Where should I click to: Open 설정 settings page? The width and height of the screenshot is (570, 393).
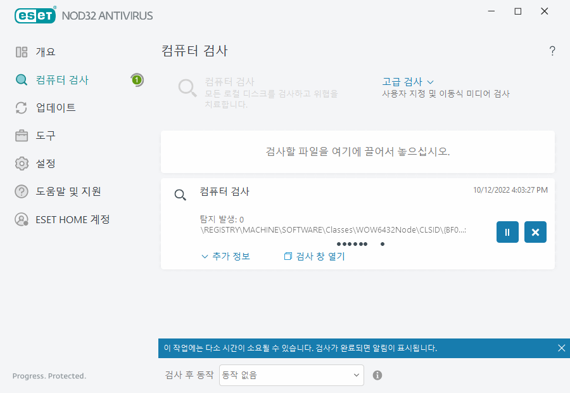[45, 164]
